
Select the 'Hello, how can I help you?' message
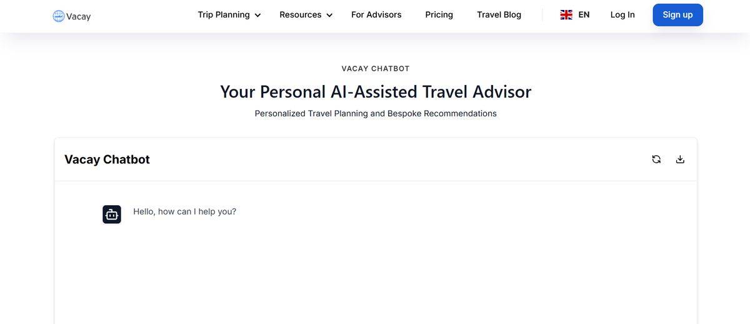(184, 211)
